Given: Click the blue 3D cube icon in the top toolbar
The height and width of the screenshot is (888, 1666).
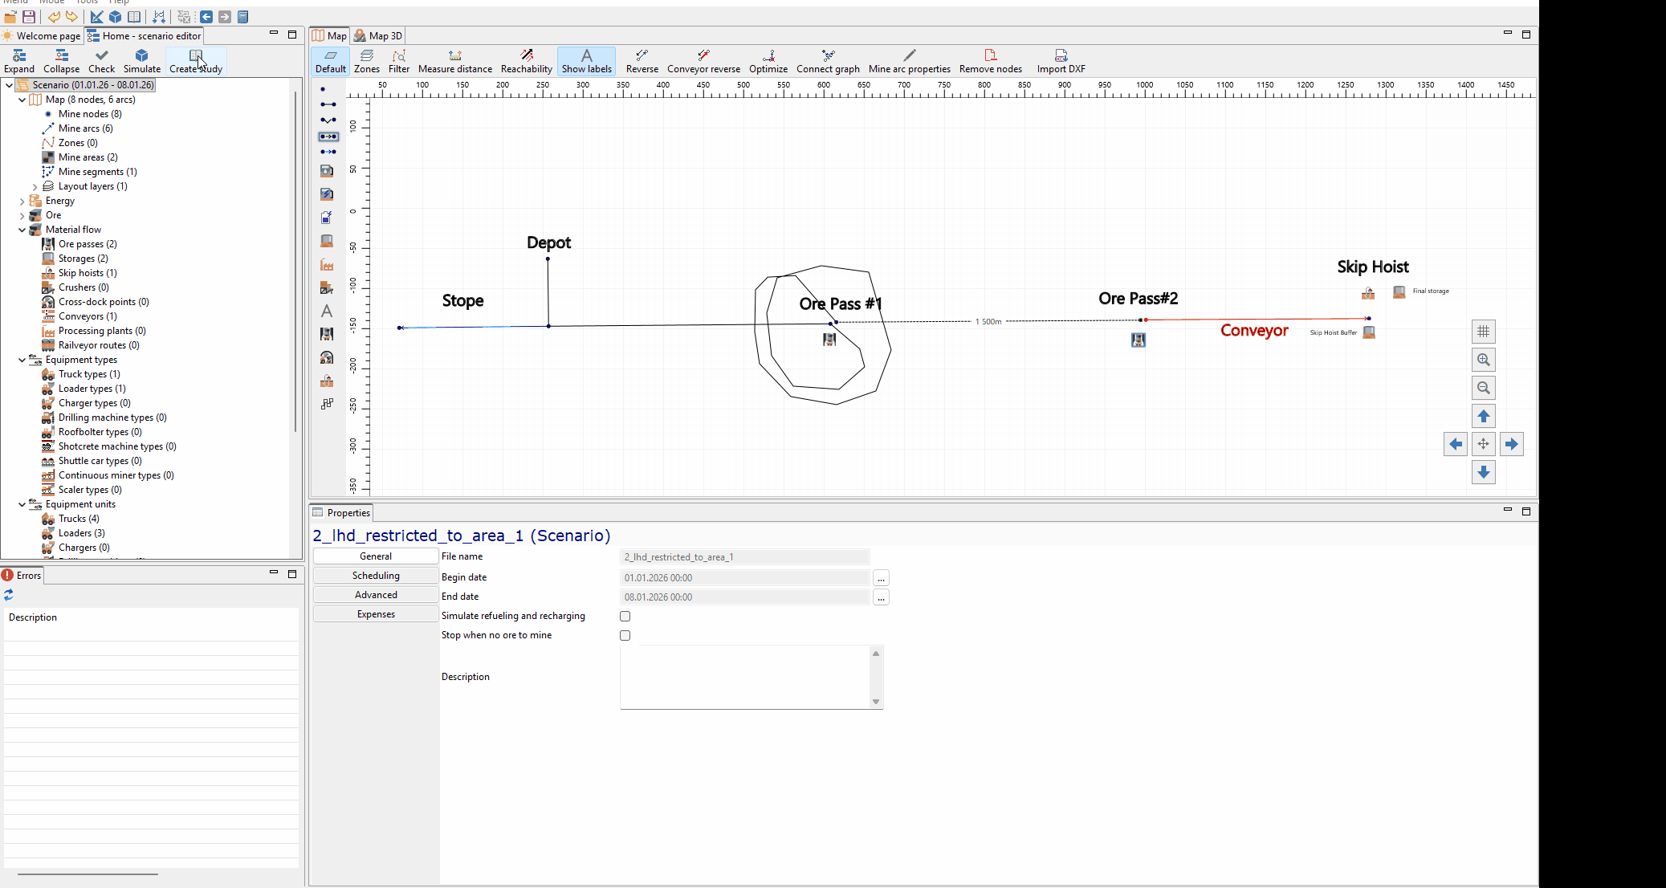Looking at the screenshot, I should pos(116,17).
